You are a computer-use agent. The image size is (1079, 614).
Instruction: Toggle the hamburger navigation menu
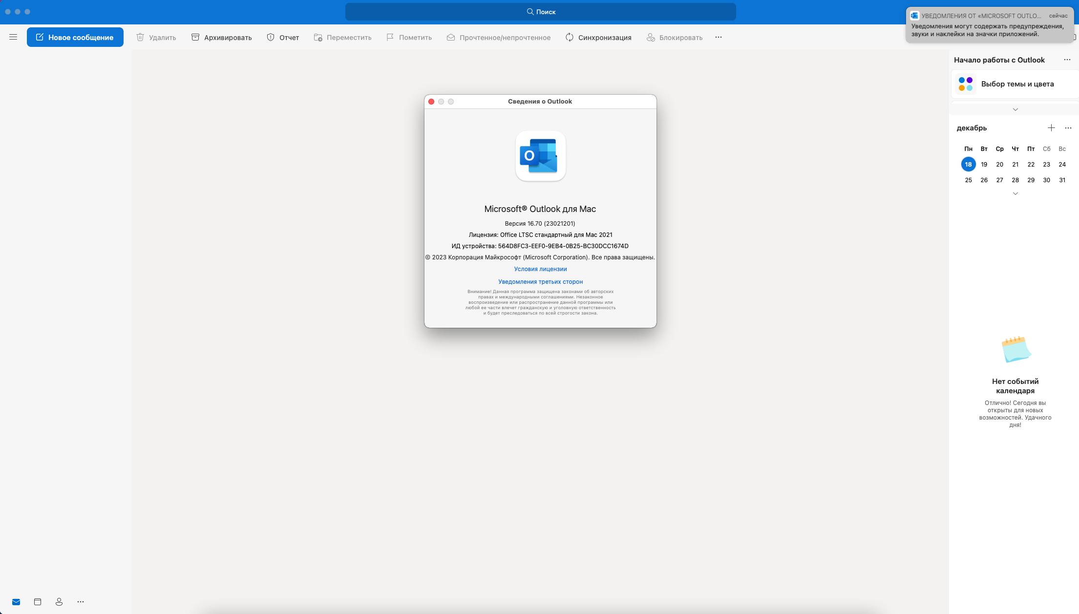click(x=13, y=37)
